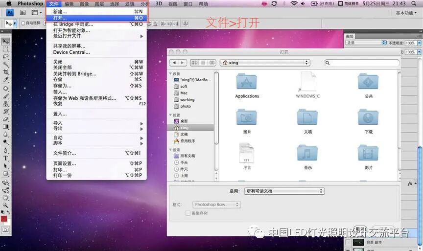Select the Crop tool
Image resolution: width=423 pixels, height=251 pixels.
pos(6,72)
